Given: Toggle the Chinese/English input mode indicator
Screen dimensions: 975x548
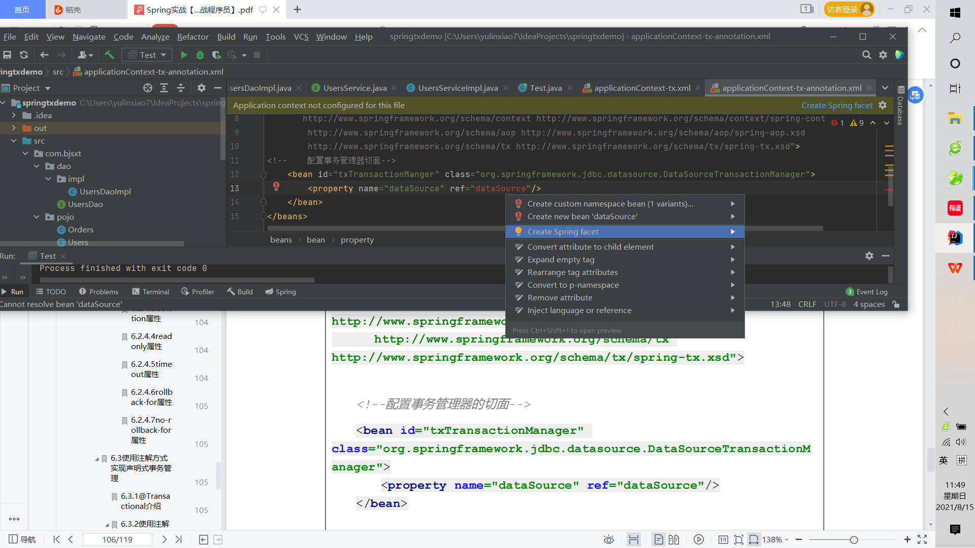Looking at the screenshot, I should click(944, 460).
